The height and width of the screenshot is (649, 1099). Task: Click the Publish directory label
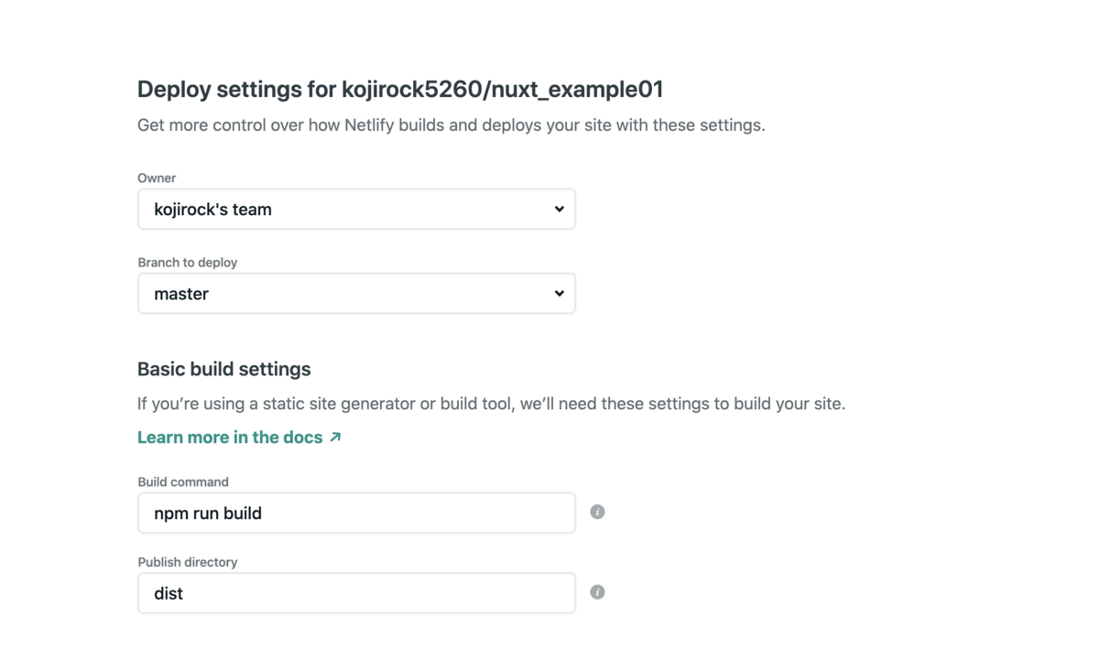coord(188,562)
